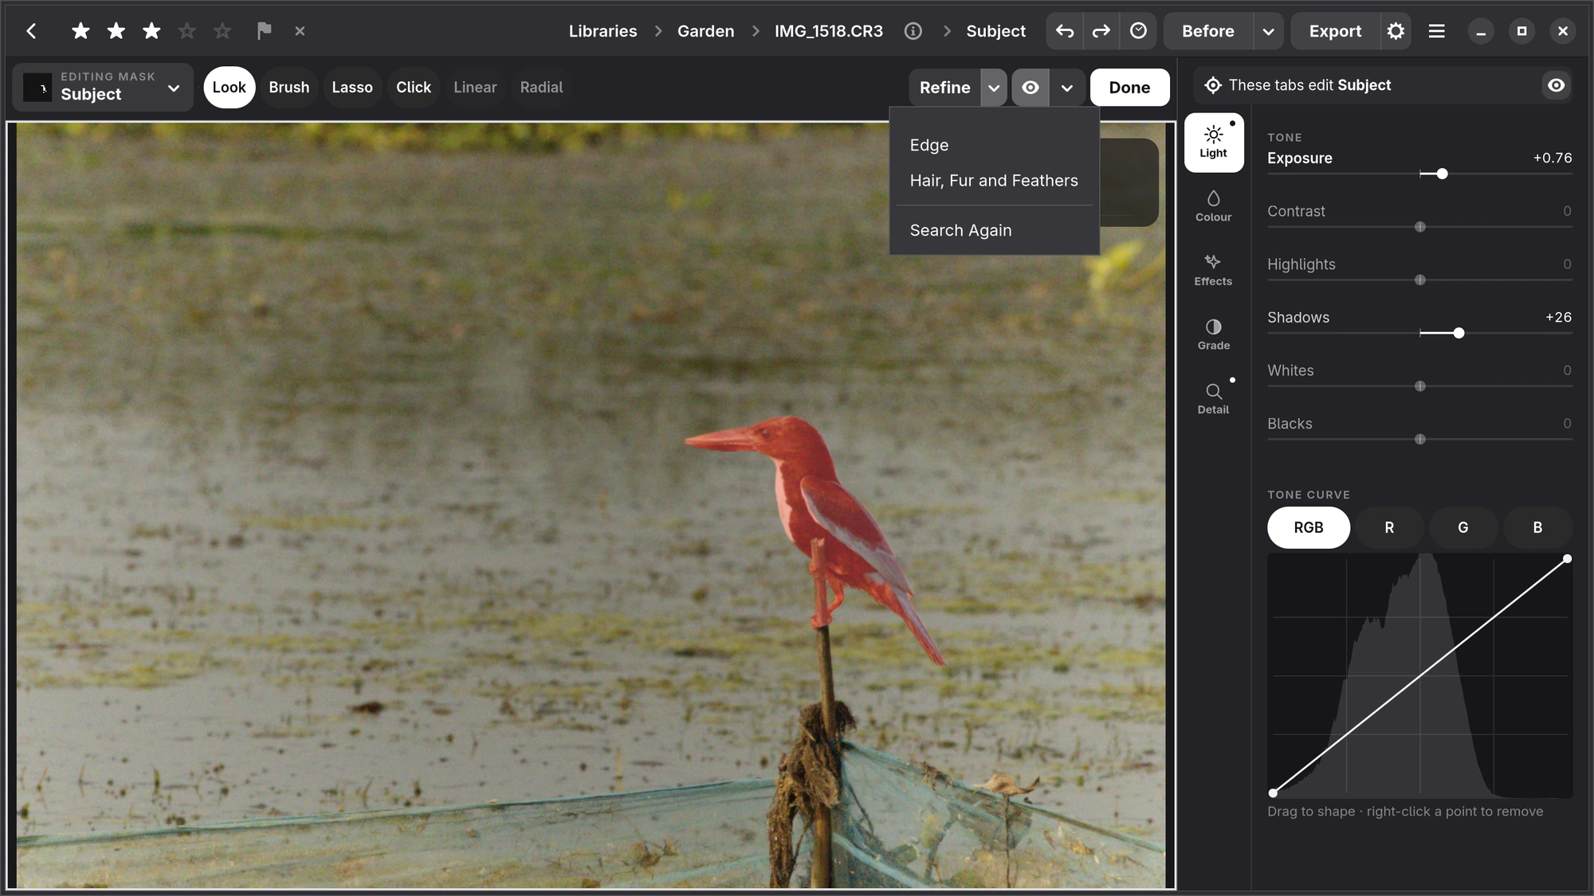Select the Light tab

coord(1213,143)
